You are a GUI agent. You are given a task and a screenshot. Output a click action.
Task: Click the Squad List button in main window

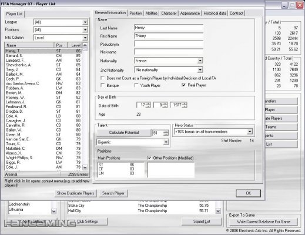(202, 221)
